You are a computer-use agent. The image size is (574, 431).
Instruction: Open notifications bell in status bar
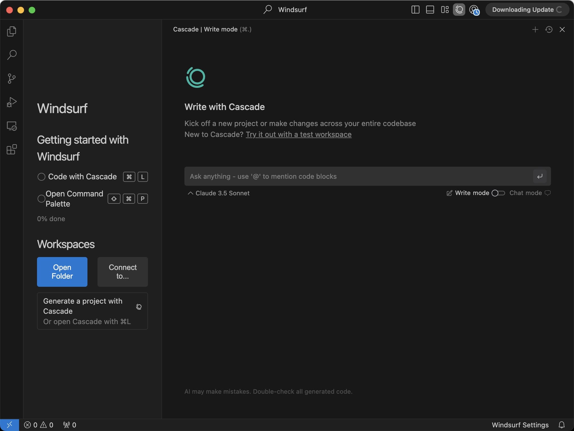562,425
